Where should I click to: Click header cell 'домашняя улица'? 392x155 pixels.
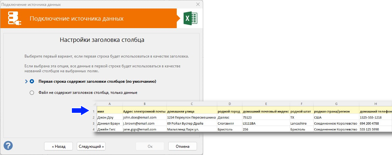pyautogui.click(x=192, y=112)
